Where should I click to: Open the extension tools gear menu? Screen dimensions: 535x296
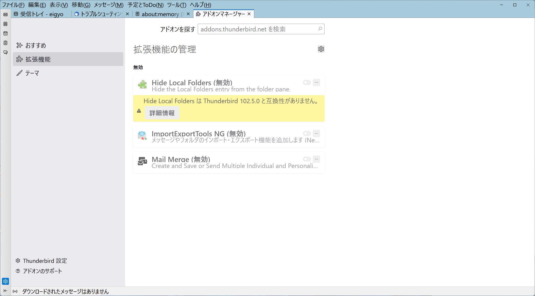point(321,49)
